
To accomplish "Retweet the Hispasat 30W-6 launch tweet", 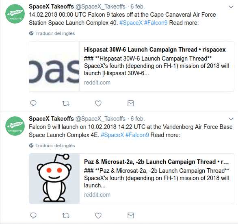I will pos(66,104).
